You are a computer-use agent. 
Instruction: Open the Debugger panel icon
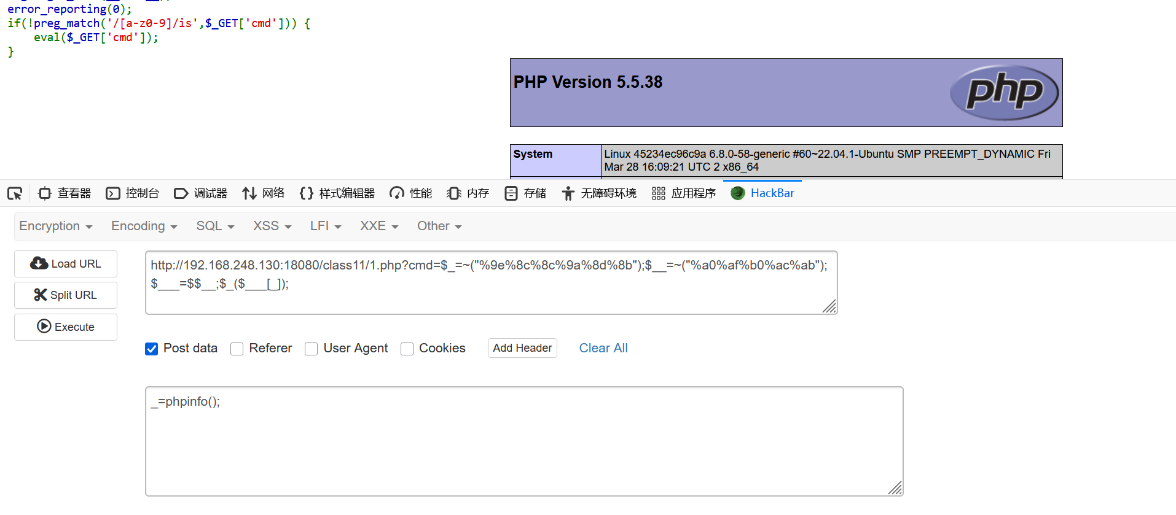(181, 193)
